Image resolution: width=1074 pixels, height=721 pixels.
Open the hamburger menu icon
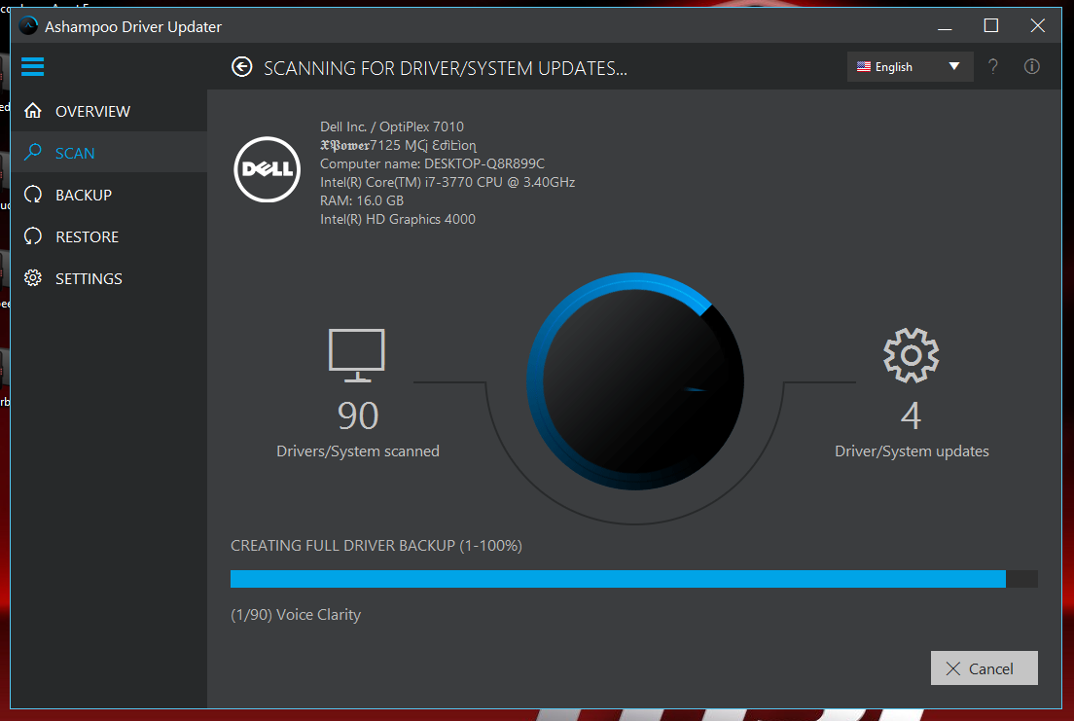coord(32,66)
